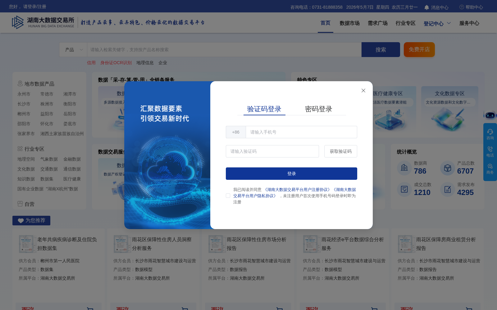The height and width of the screenshot is (310, 497).
Task: Open 需求广场 in the navigation bar
Action: click(377, 23)
